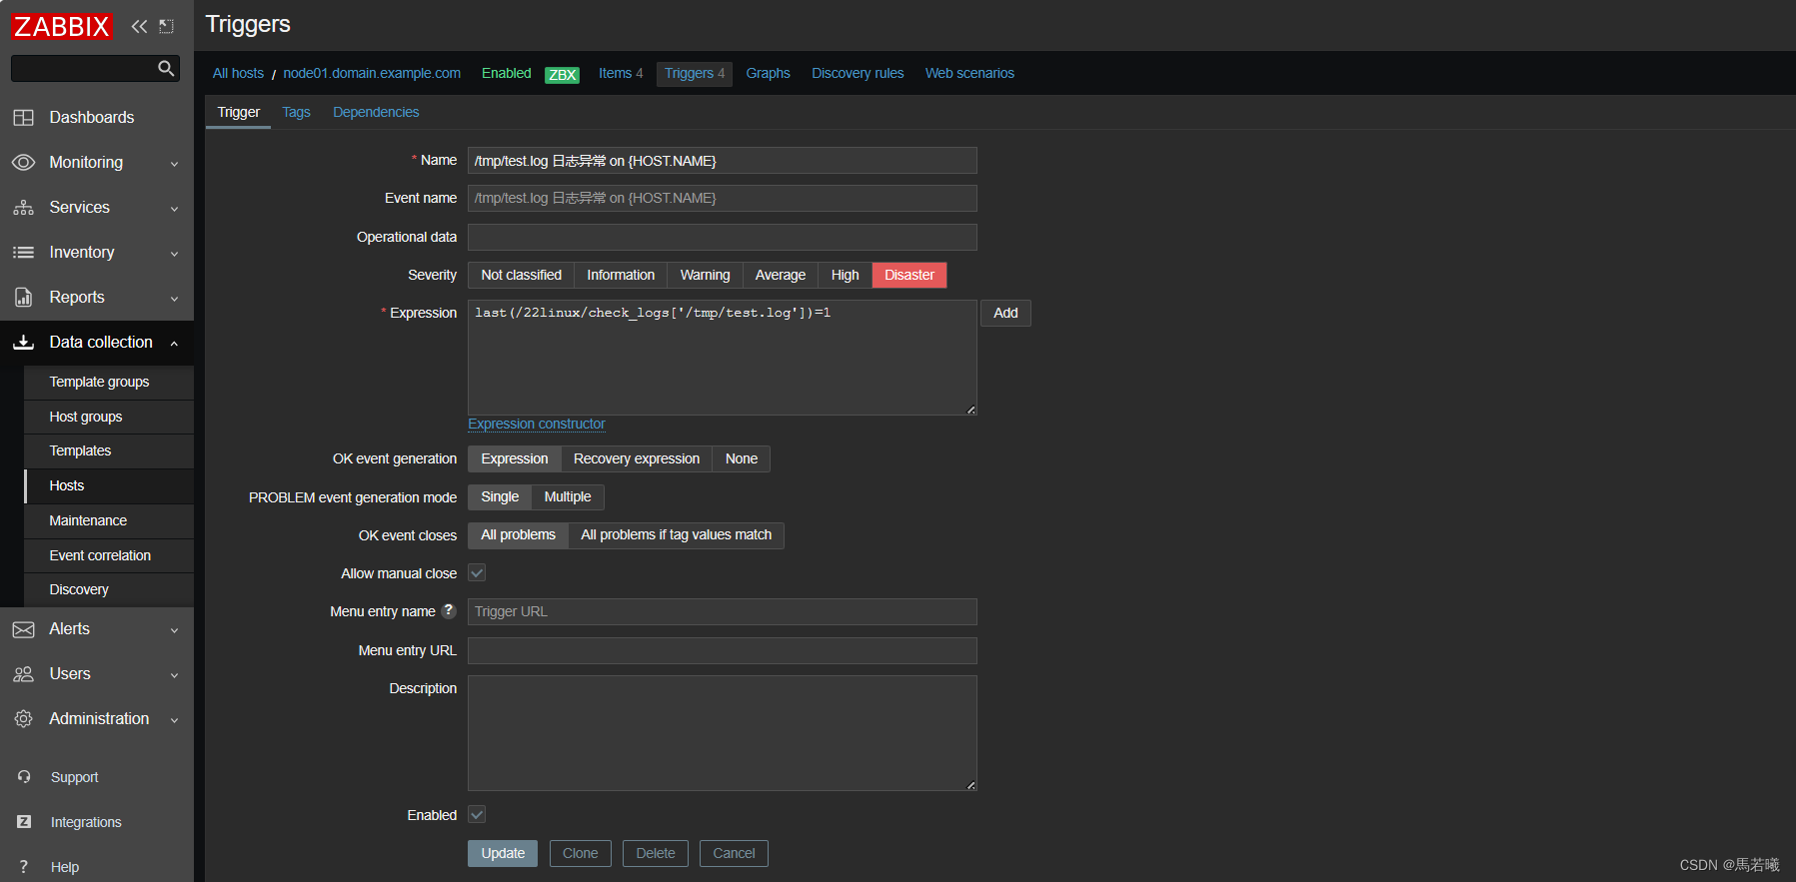
Task: Click the Services tree icon
Action: (x=23, y=208)
